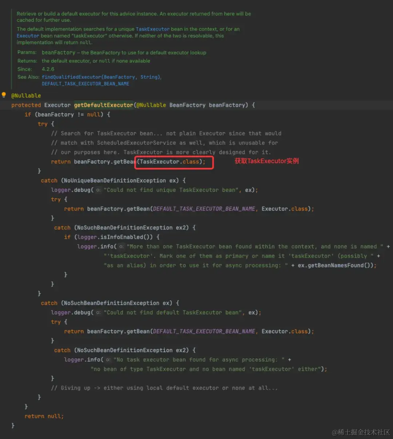Viewport: 393px width, 439px height.
Task: Click the "return null;" statement
Action: pos(44,416)
